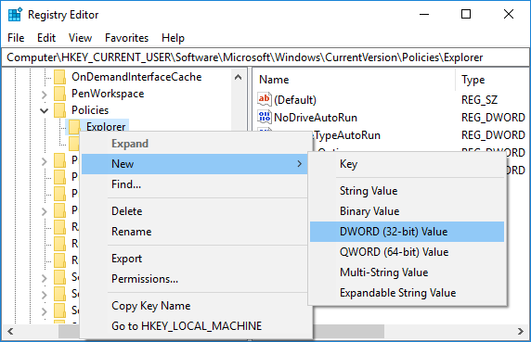531x342 pixels.
Task: Click the tree pane scroll-up arrow
Action: (x=238, y=77)
